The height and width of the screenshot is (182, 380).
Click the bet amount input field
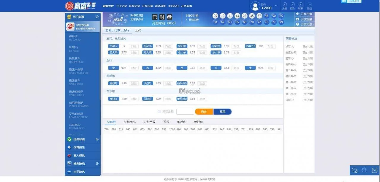coord(185,112)
